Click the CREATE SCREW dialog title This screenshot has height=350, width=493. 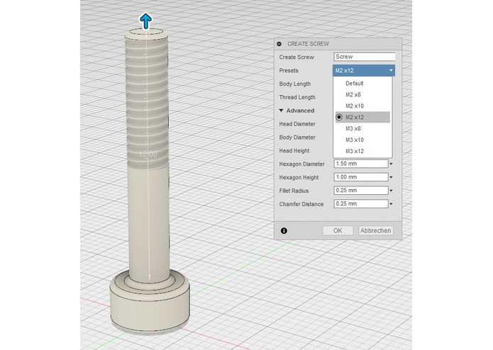[308, 44]
